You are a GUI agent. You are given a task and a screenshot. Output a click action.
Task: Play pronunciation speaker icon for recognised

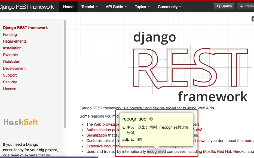(151, 119)
